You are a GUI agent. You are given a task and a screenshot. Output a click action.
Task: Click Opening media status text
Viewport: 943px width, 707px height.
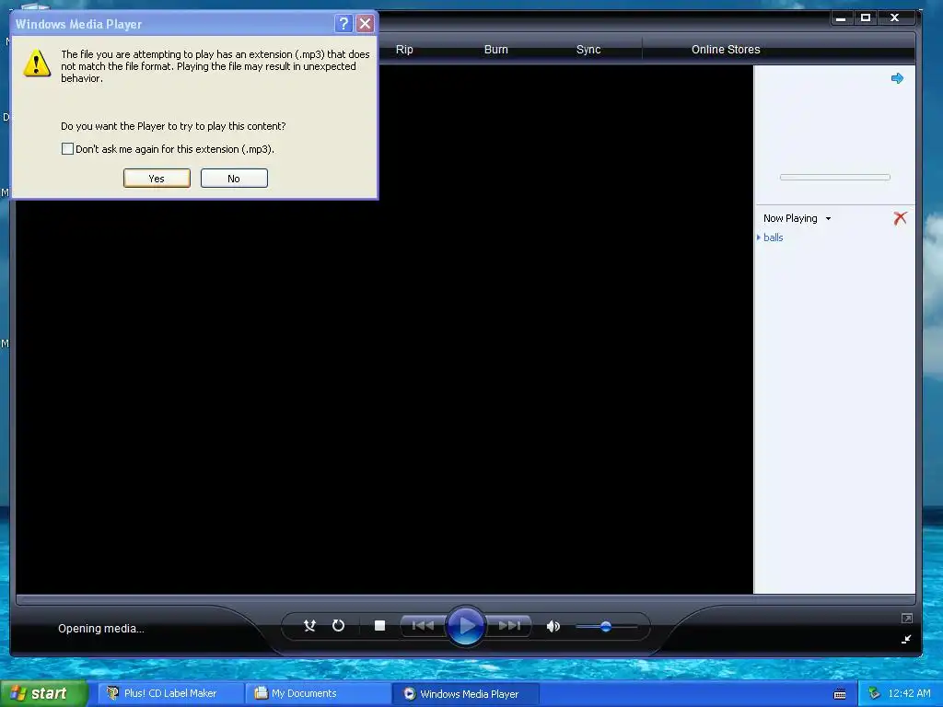pyautogui.click(x=101, y=628)
